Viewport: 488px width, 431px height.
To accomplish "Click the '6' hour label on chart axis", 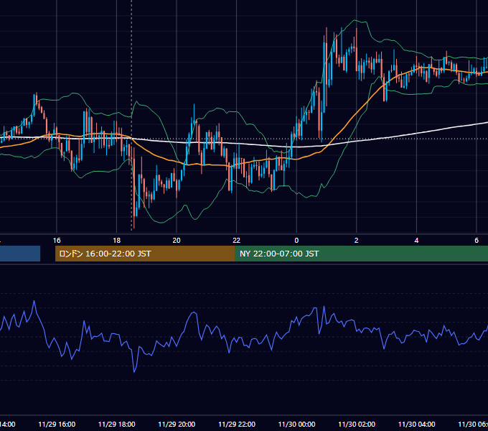I will click(477, 241).
